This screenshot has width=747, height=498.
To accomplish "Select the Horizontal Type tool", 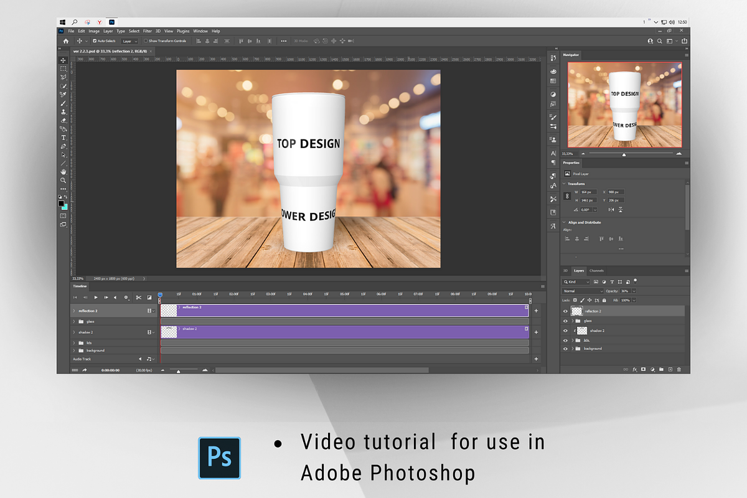I will (x=63, y=138).
